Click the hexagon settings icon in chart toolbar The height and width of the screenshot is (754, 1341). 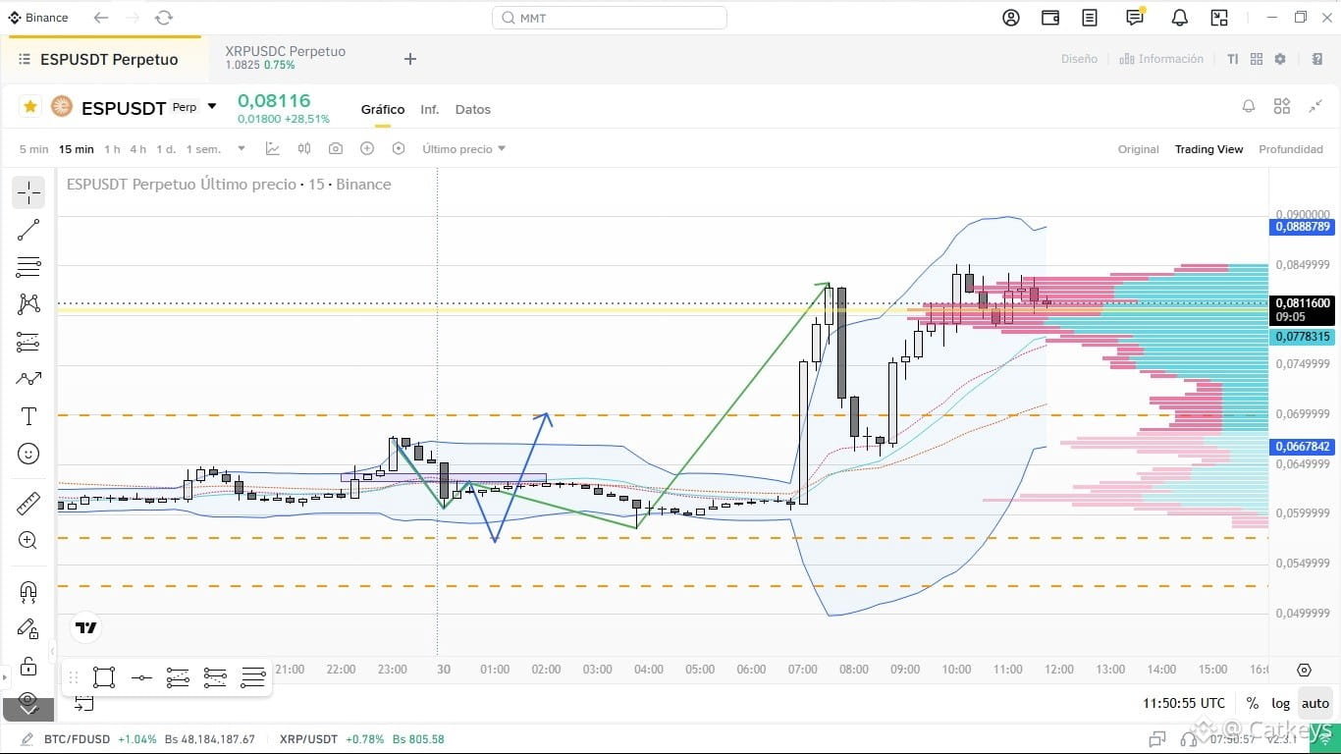(399, 149)
